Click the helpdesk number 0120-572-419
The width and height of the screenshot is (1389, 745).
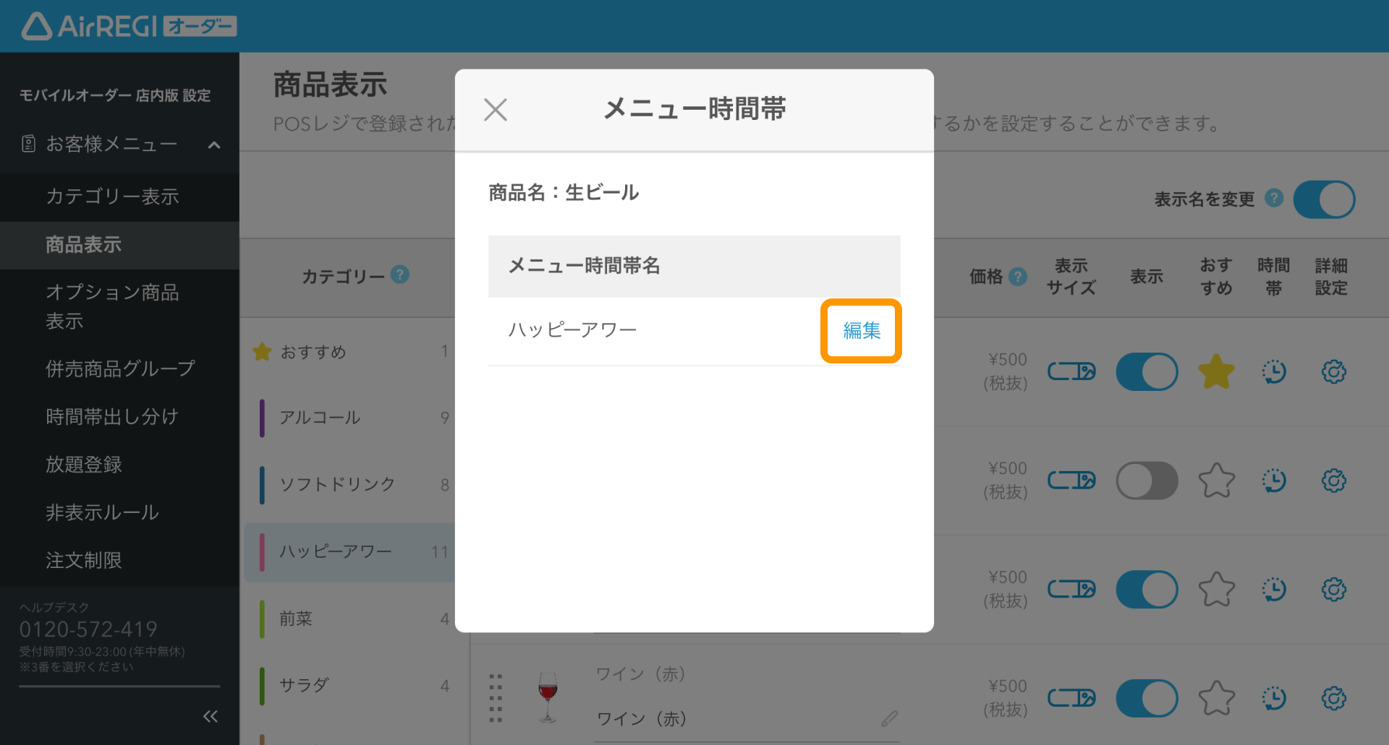click(88, 629)
